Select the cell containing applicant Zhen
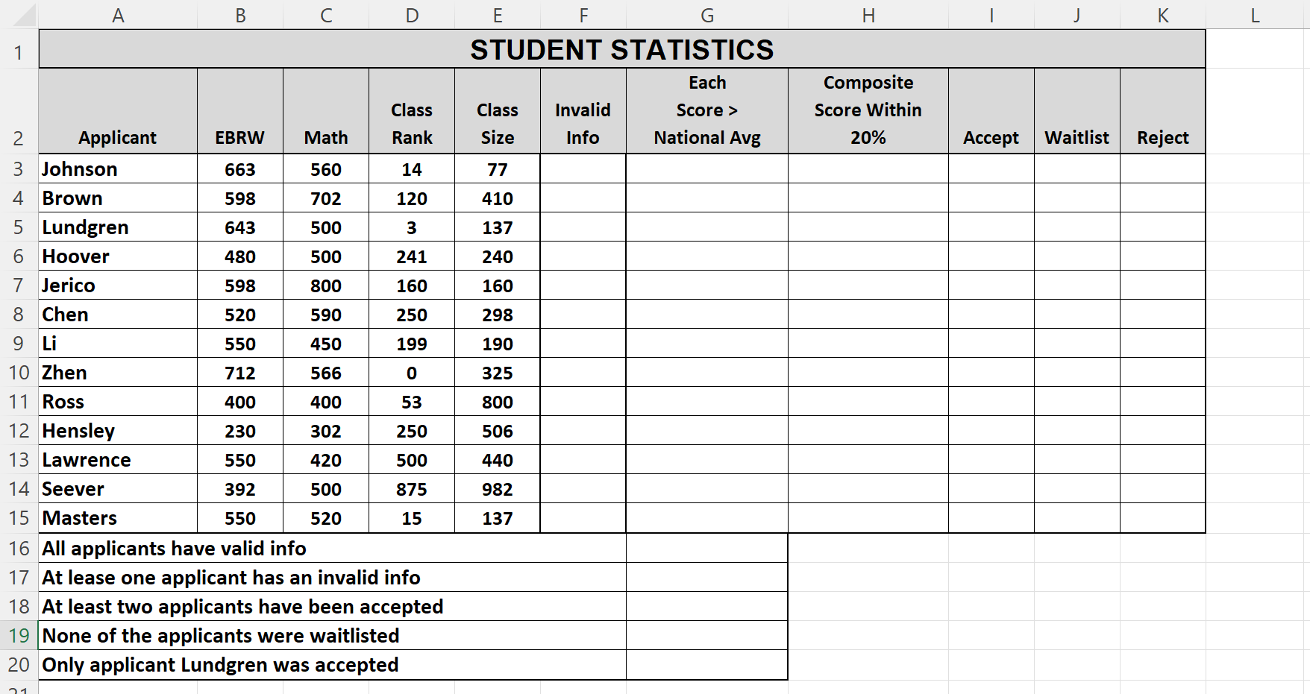 [x=118, y=373]
